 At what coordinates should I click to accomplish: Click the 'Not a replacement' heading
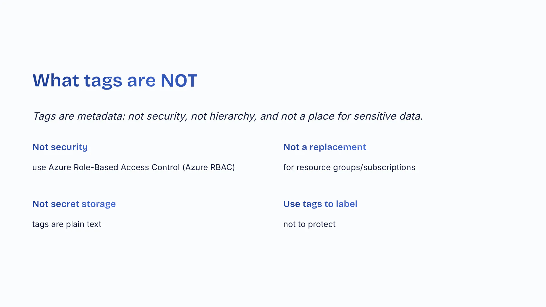(x=324, y=147)
